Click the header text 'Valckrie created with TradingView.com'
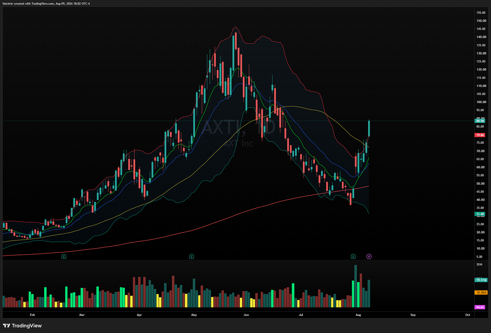This screenshot has width=491, height=333. click(x=28, y=4)
